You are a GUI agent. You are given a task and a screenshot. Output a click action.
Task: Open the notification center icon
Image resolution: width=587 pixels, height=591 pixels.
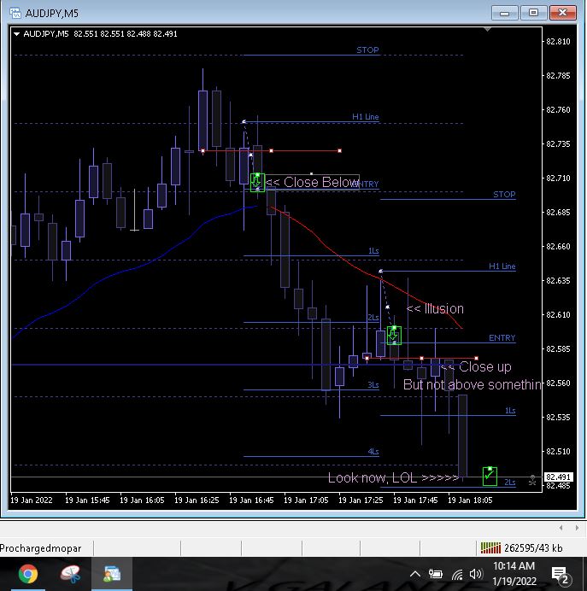pyautogui.click(x=561, y=575)
